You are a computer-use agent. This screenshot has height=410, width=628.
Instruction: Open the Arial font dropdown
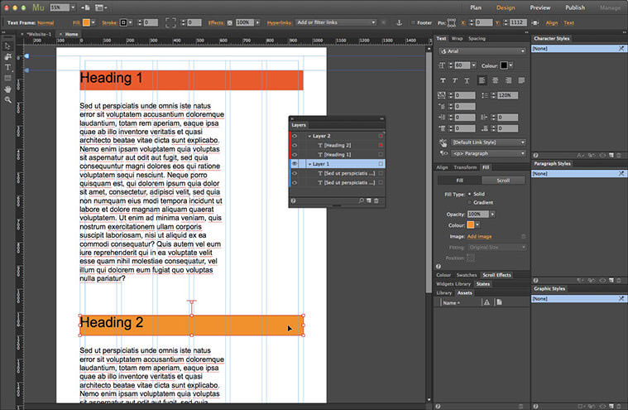click(482, 51)
